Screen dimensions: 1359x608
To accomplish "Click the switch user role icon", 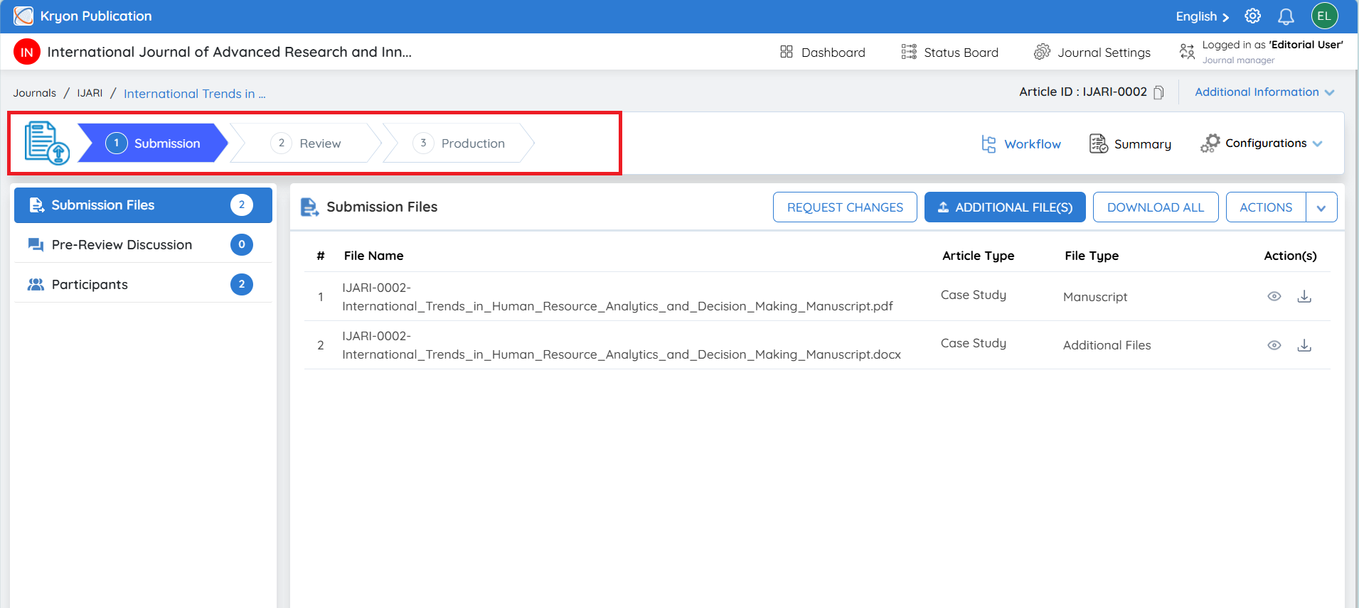I will click(1187, 51).
